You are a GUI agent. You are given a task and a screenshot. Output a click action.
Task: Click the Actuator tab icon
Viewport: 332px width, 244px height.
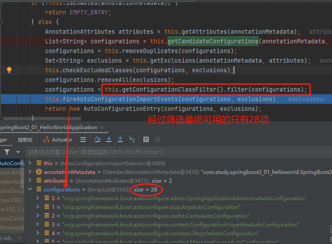46,139
